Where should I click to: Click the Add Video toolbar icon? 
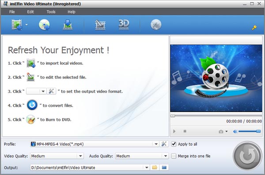17,25
